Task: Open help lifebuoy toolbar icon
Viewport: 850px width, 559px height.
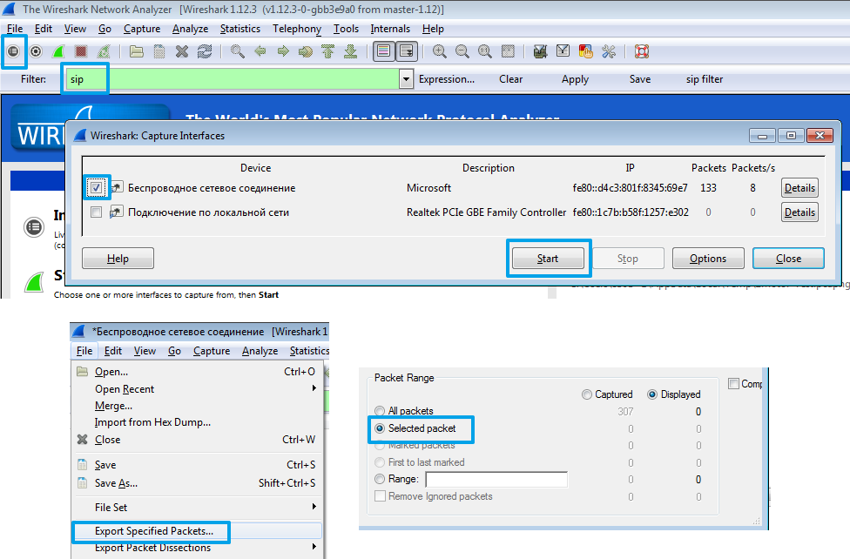Action: 642,51
